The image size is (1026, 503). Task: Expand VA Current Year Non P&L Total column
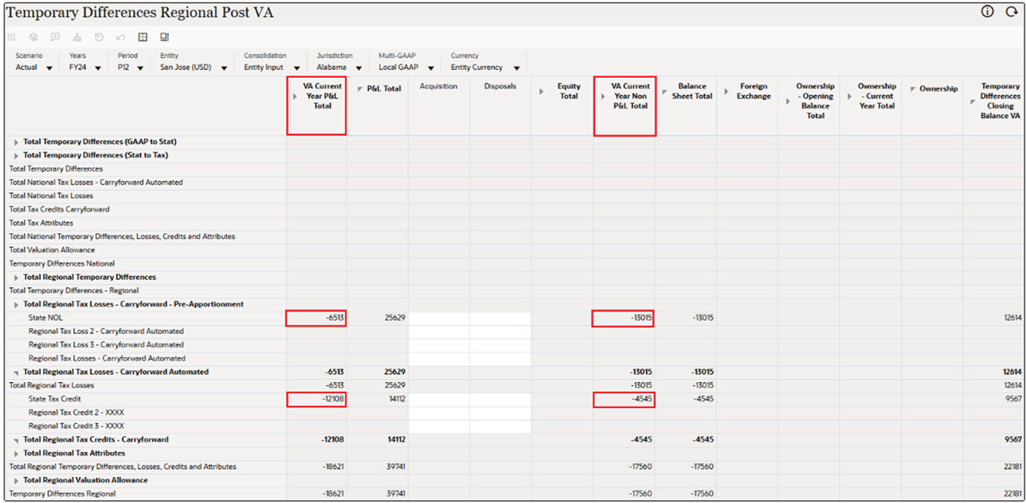tap(603, 96)
